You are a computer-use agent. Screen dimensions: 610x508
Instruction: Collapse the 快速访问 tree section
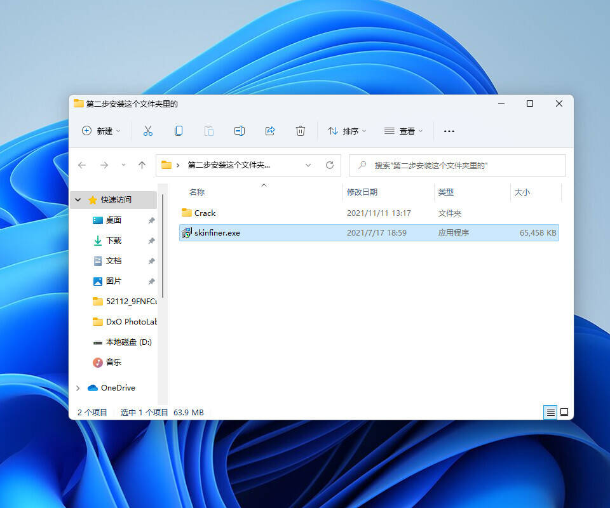[78, 200]
